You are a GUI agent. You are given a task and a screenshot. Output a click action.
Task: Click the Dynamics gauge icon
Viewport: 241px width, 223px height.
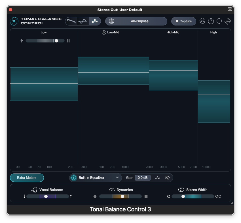[x=112, y=190]
